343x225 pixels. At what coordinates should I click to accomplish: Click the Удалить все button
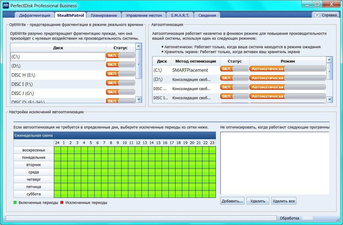284,201
